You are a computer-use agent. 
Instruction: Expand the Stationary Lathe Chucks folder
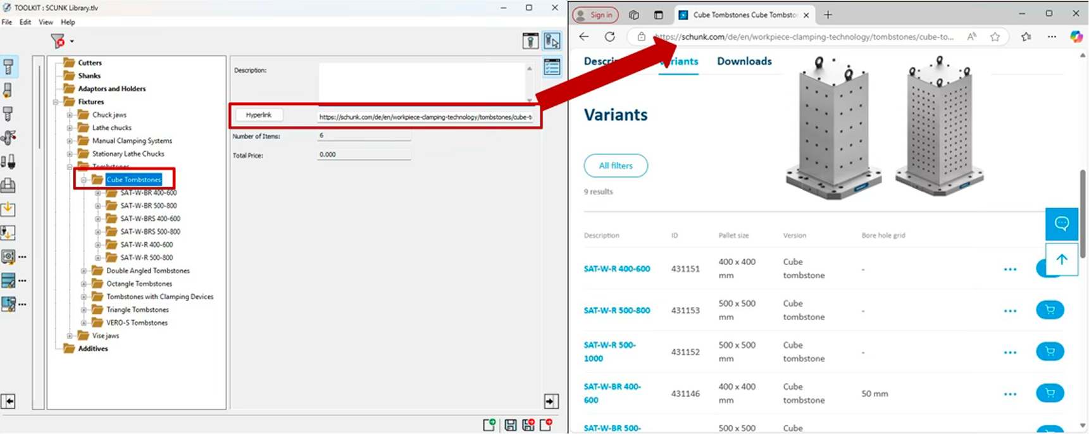point(70,154)
